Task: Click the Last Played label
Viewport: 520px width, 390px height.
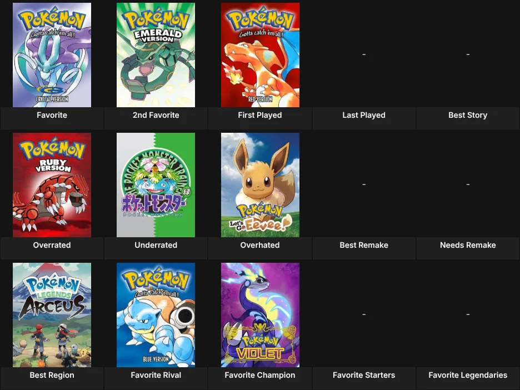Action: pos(364,115)
